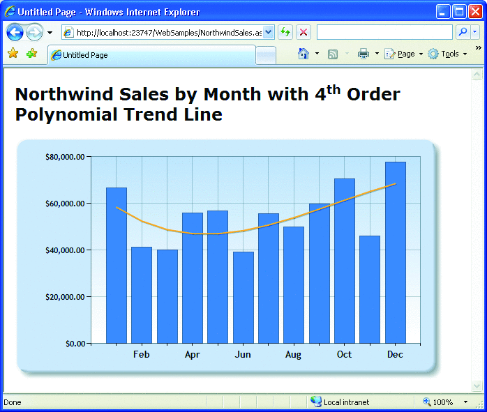Click the green Refresh button
The height and width of the screenshot is (412, 487).
[285, 32]
